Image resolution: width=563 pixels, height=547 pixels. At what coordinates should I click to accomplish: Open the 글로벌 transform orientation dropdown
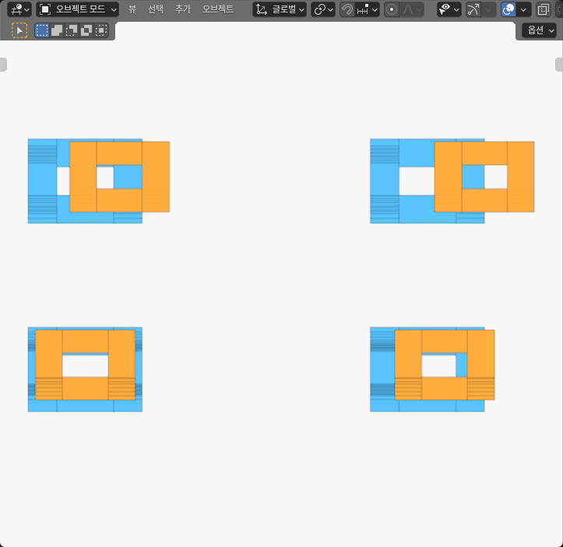coord(280,9)
